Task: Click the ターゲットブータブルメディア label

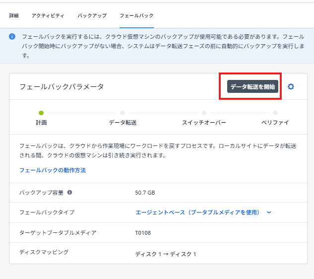Action: click(x=58, y=232)
